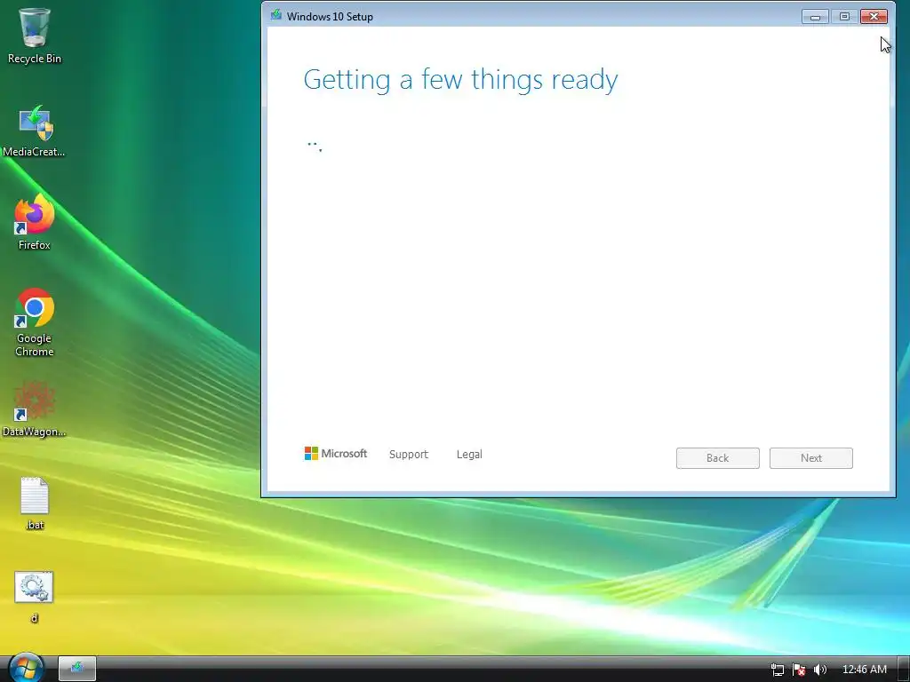Click the Windows 10 Setup taskbar button
This screenshot has width=910, height=682.
[77, 669]
